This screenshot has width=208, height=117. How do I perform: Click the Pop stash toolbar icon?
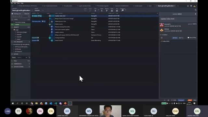(x=117, y=10)
